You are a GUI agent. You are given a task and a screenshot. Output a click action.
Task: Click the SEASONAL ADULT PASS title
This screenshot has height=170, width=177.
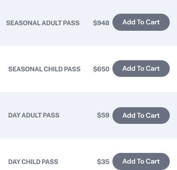(43, 23)
